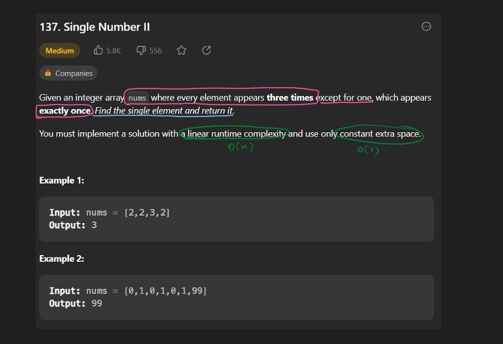Click the handwritten O(n) annotation

coord(240,148)
